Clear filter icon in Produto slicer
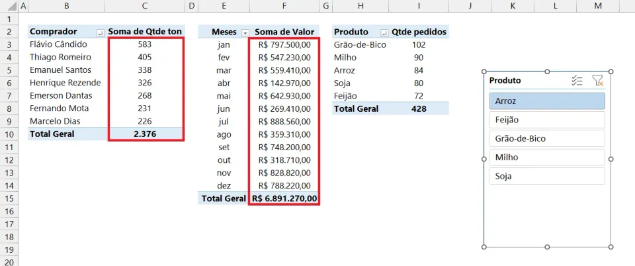The image size is (635, 266). (597, 81)
